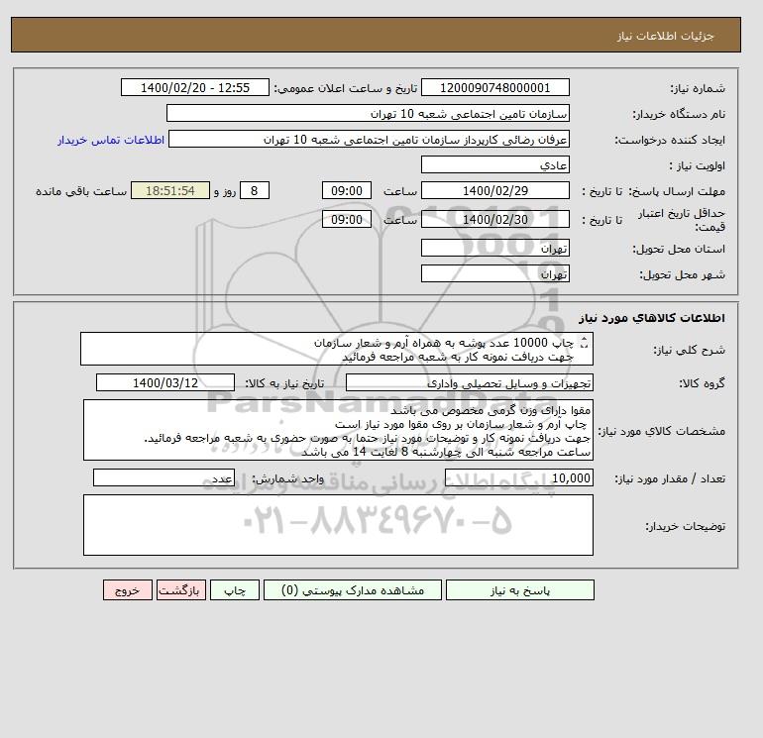763x738 pixels.
Task: Click the بازگشت back button
Action: (x=181, y=590)
